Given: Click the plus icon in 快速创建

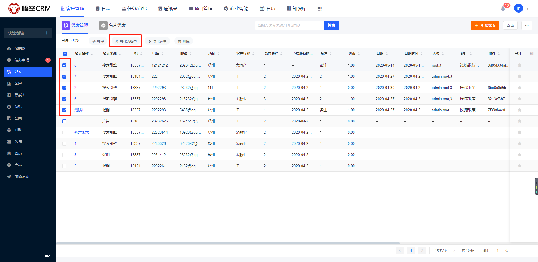Looking at the screenshot, I should [x=47, y=33].
